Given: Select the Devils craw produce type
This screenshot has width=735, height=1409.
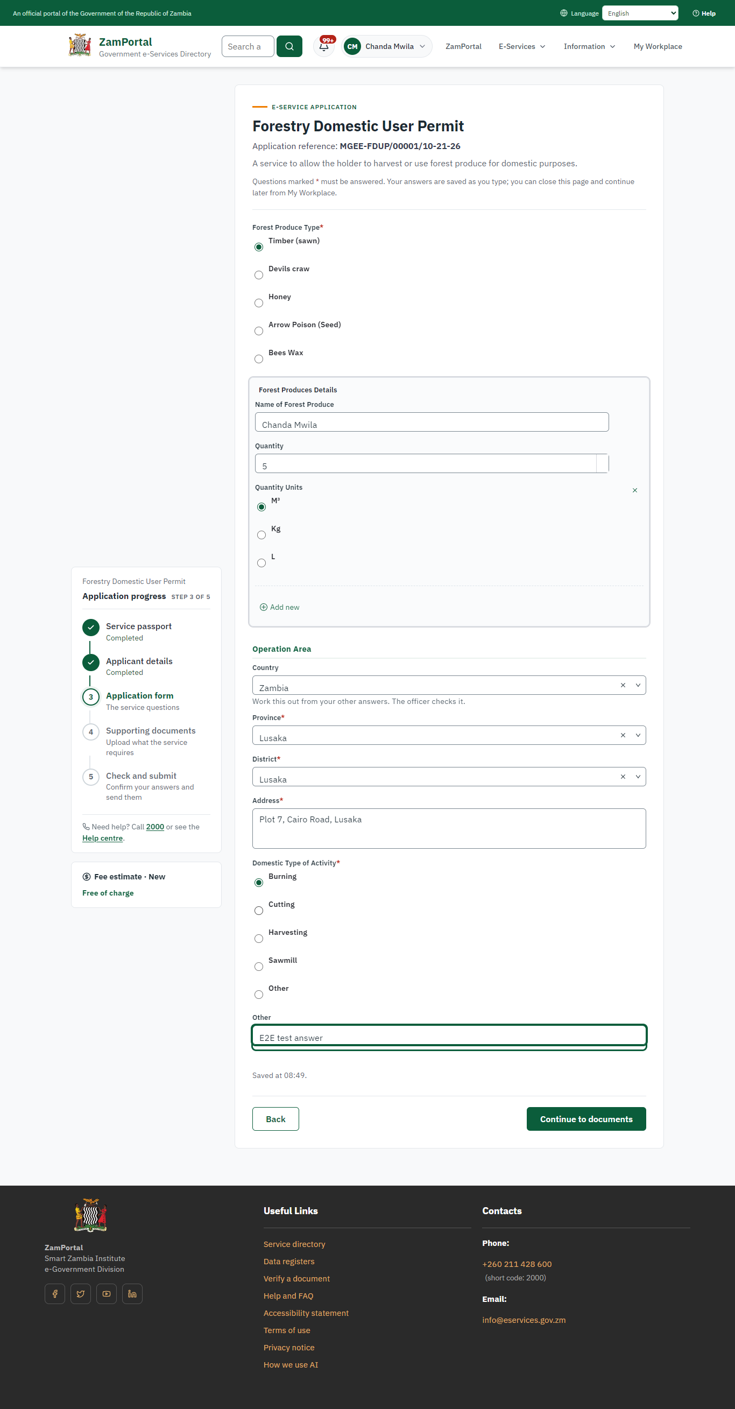Looking at the screenshot, I should pos(259,275).
